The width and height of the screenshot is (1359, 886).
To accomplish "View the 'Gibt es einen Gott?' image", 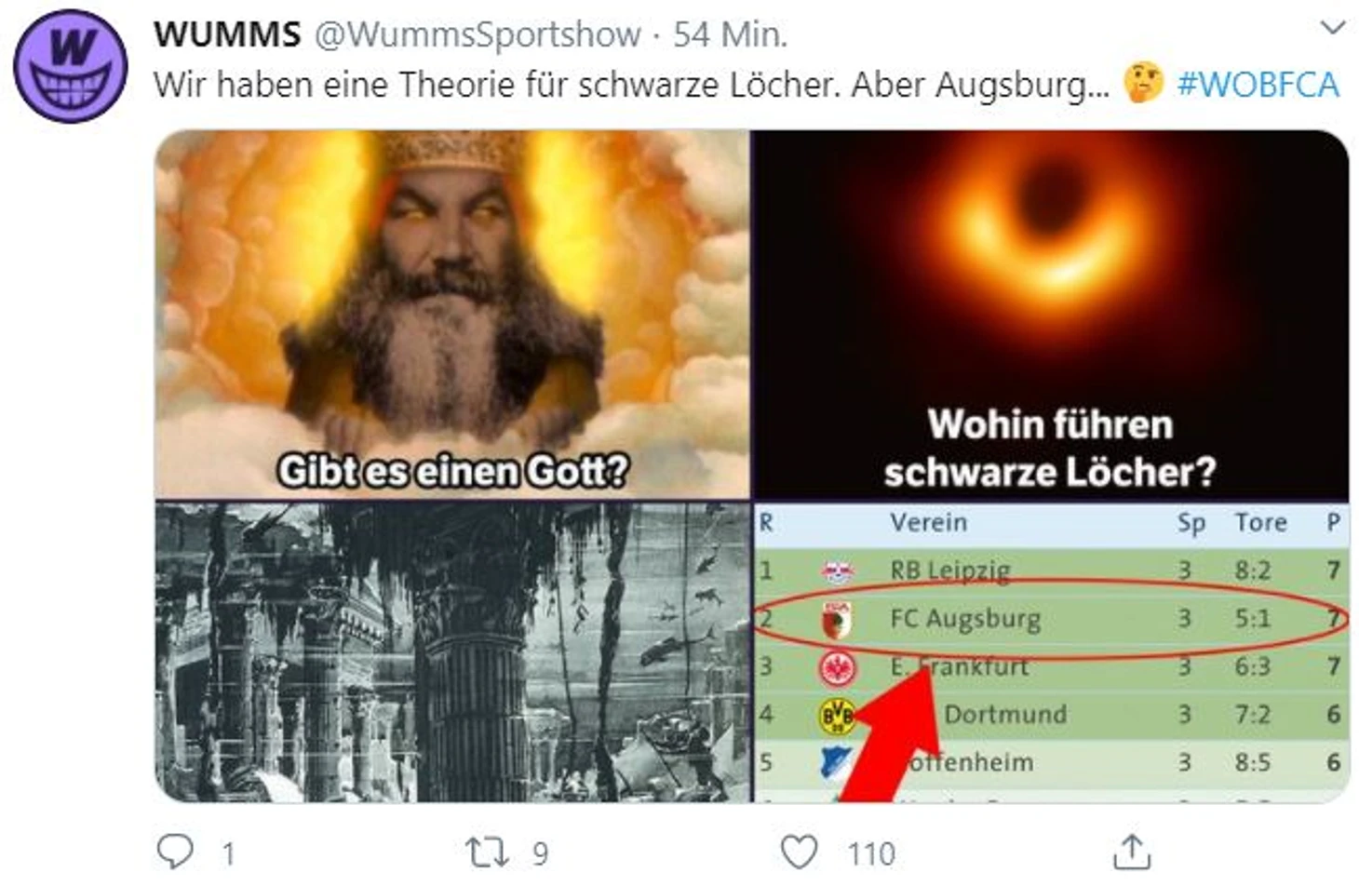I will coord(452,315).
